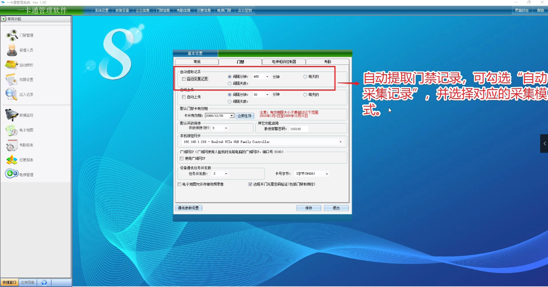Screen dimensions: 548x287
Task: Click the blue help question-mark icon
Action: pos(44,283)
